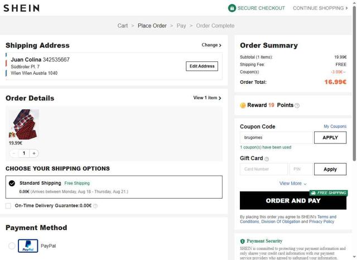357x260 pixels.
Task: Open the Continue Shopping link
Action: pos(320,8)
